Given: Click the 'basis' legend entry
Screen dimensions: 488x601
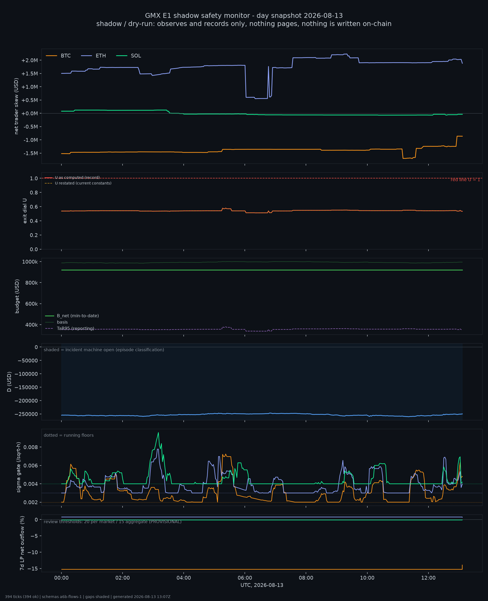Looking at the screenshot, I should pos(57,322).
